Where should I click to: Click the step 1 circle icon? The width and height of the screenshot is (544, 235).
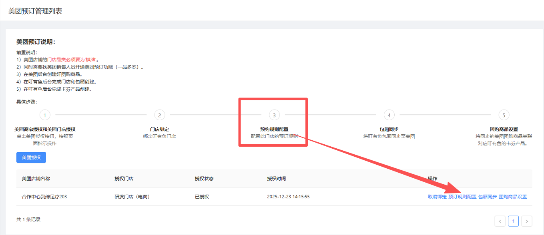[45, 115]
